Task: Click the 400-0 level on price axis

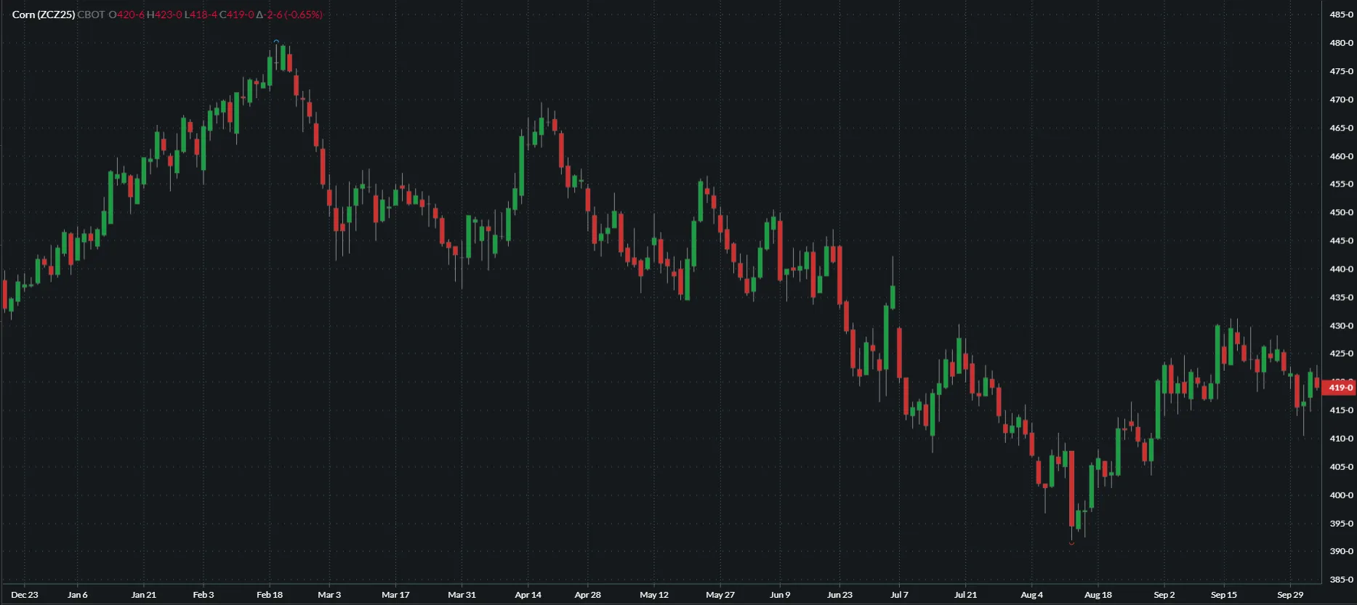Action: 1341,495
